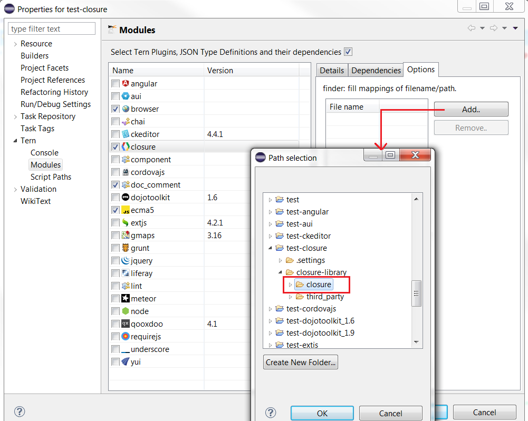
Task: Expand the test-angular folder node
Action: coord(271,212)
